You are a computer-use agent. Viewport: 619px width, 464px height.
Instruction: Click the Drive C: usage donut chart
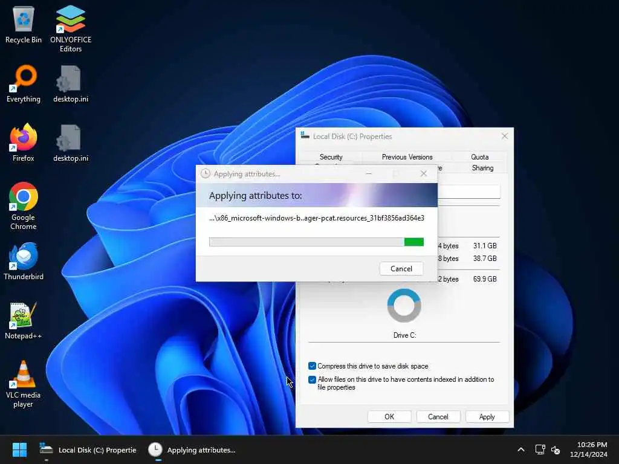pyautogui.click(x=404, y=305)
